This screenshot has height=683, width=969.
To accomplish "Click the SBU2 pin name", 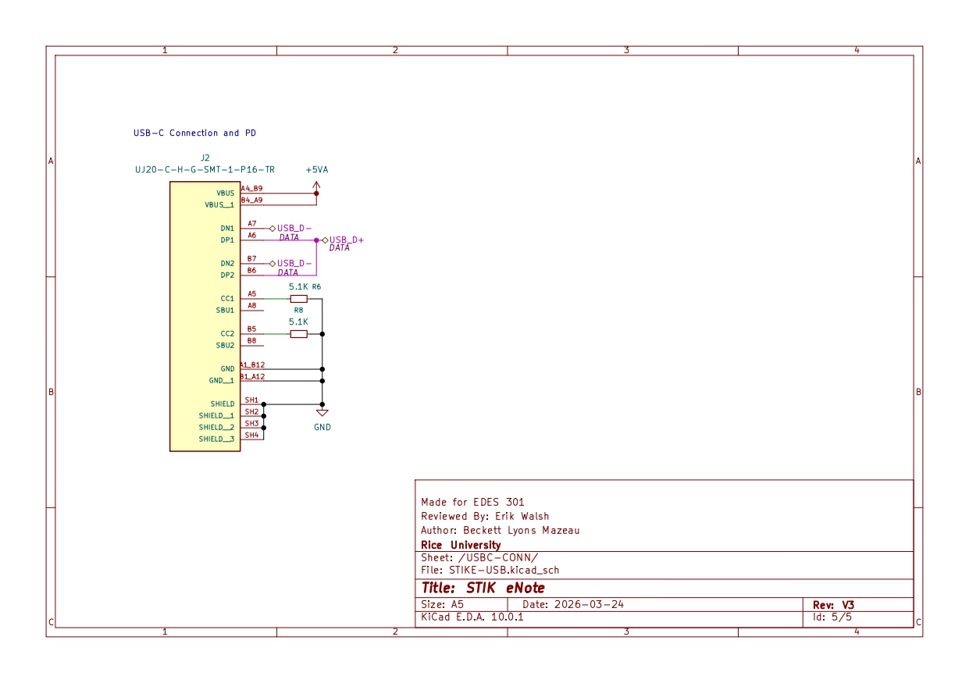I will tap(226, 345).
